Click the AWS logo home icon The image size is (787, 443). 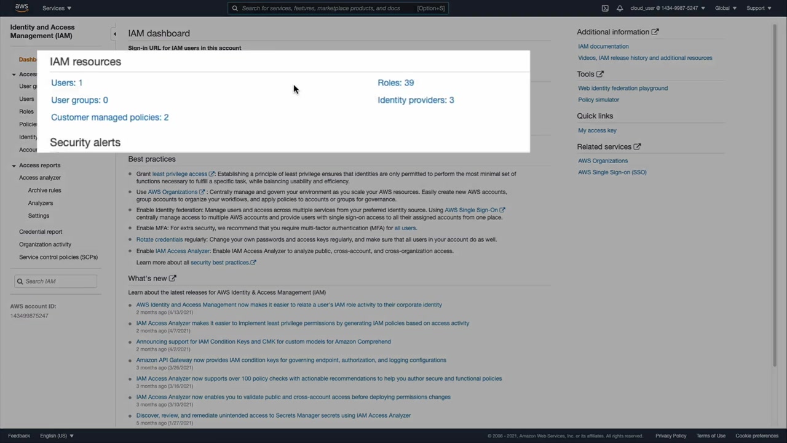[22, 8]
